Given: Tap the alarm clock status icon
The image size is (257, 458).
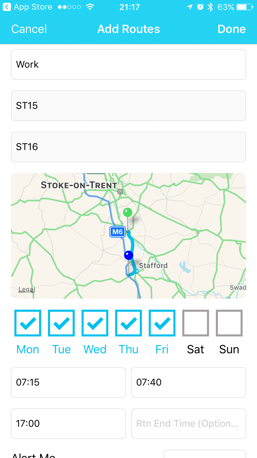Looking at the screenshot, I should click(200, 7).
